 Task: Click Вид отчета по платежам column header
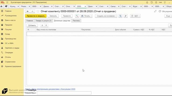click(58, 30)
